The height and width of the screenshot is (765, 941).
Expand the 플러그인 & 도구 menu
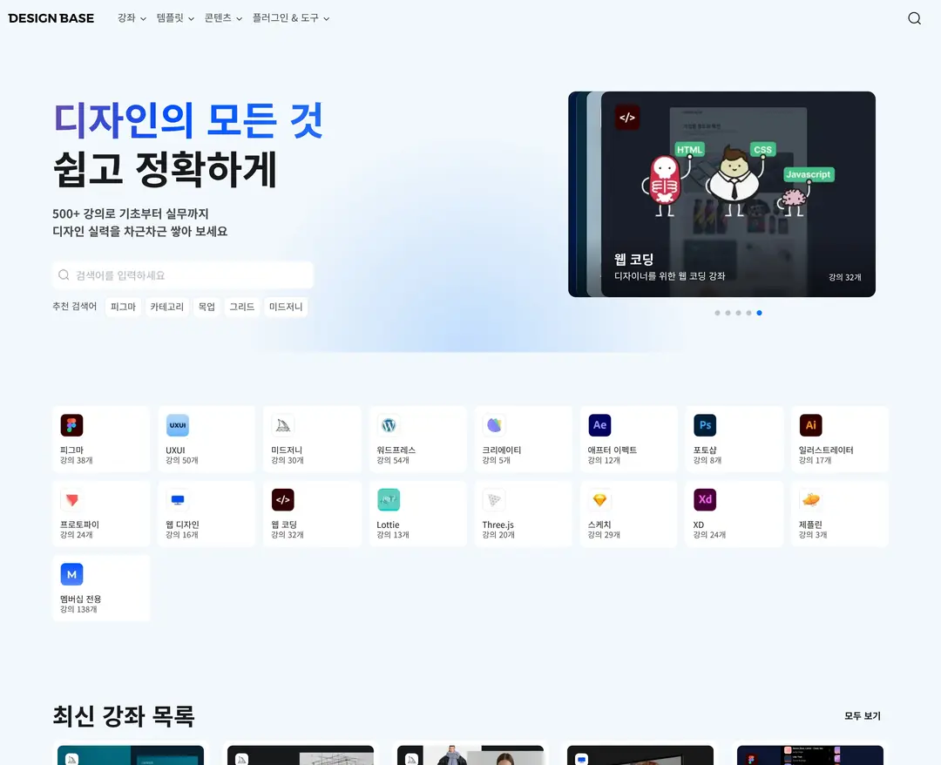(291, 18)
